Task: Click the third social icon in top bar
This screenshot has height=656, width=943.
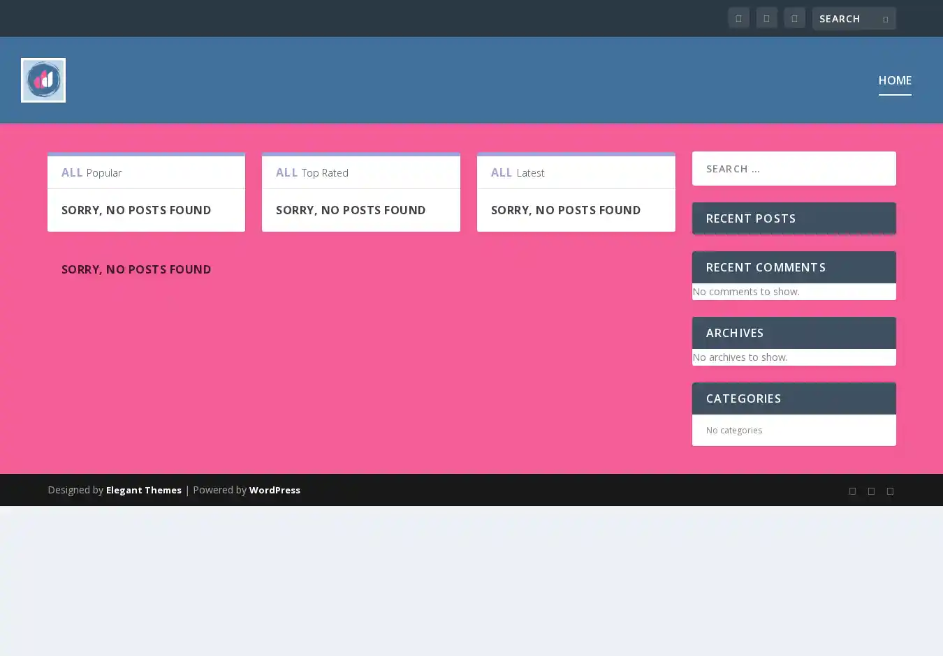Action: (794, 18)
